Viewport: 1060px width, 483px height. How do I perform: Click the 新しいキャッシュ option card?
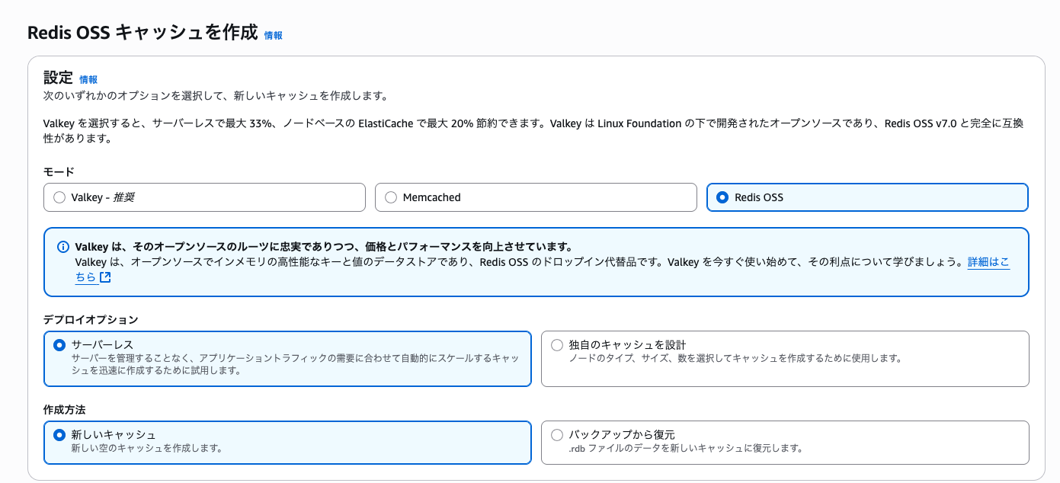point(287,440)
